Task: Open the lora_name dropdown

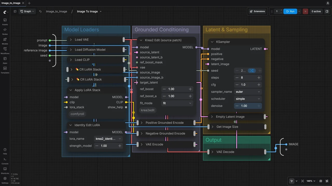Action: (108, 139)
